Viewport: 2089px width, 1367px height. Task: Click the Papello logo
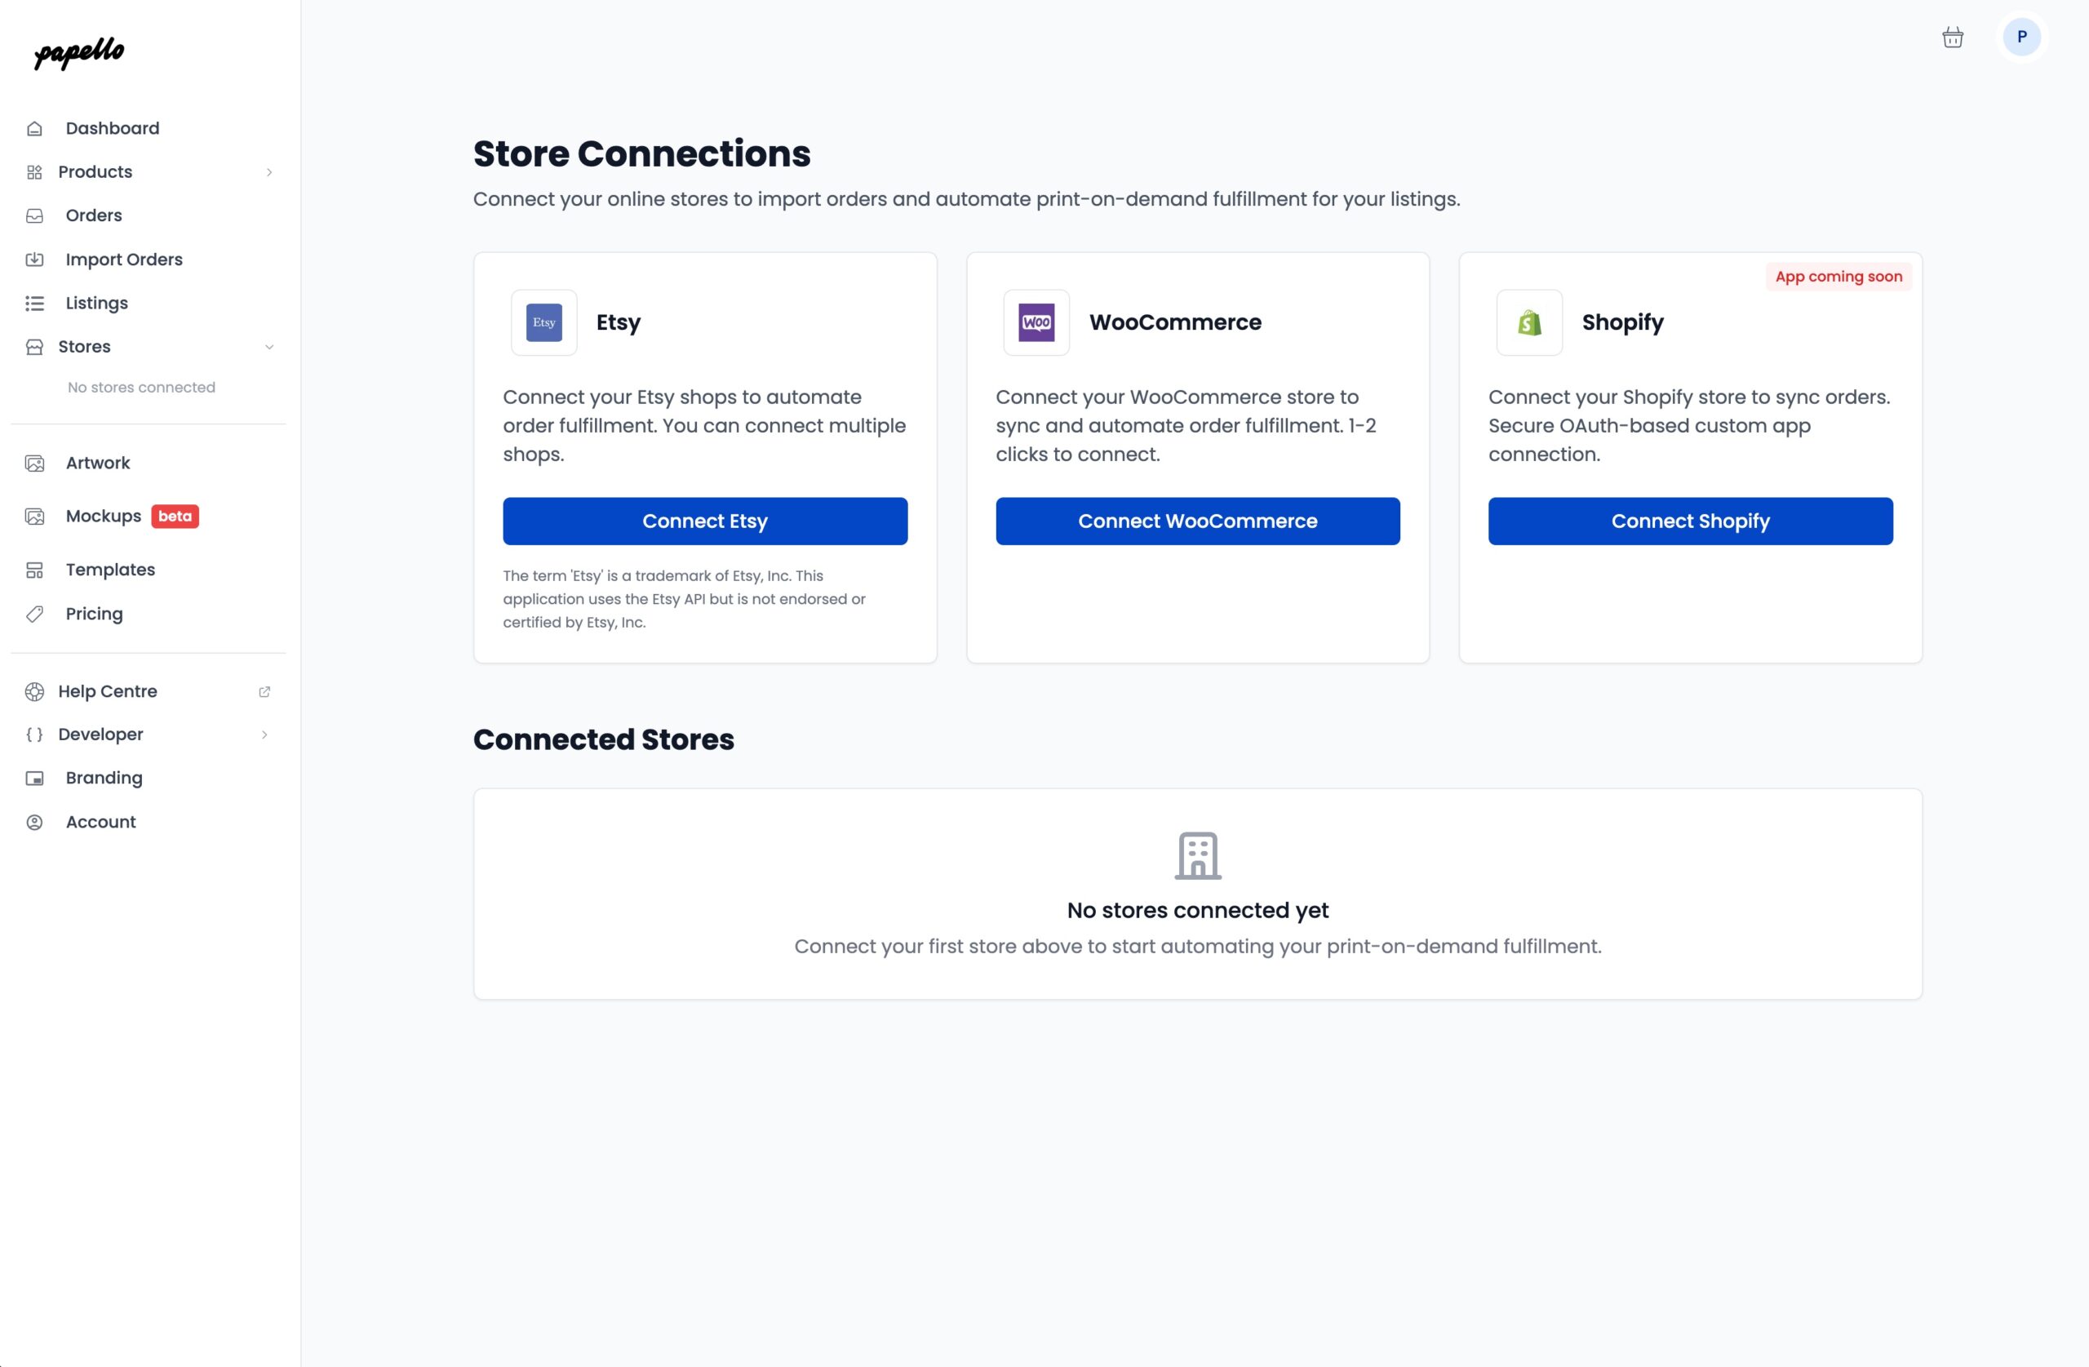(79, 53)
